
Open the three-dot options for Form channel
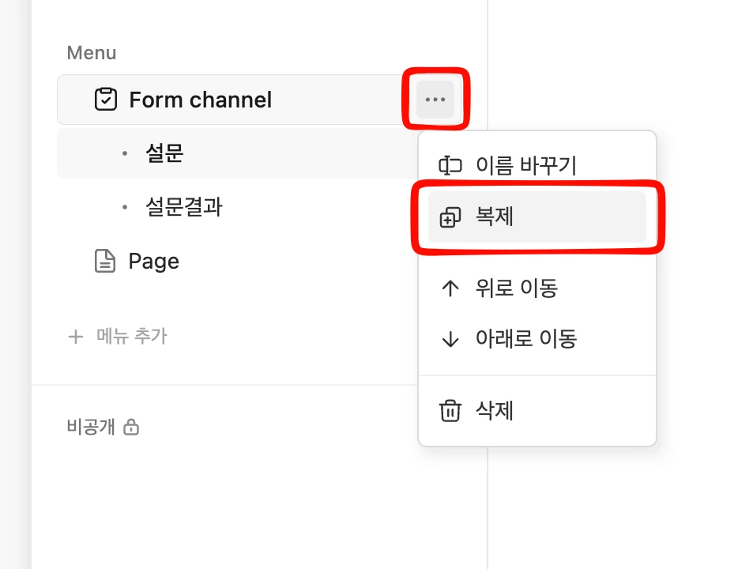point(435,100)
